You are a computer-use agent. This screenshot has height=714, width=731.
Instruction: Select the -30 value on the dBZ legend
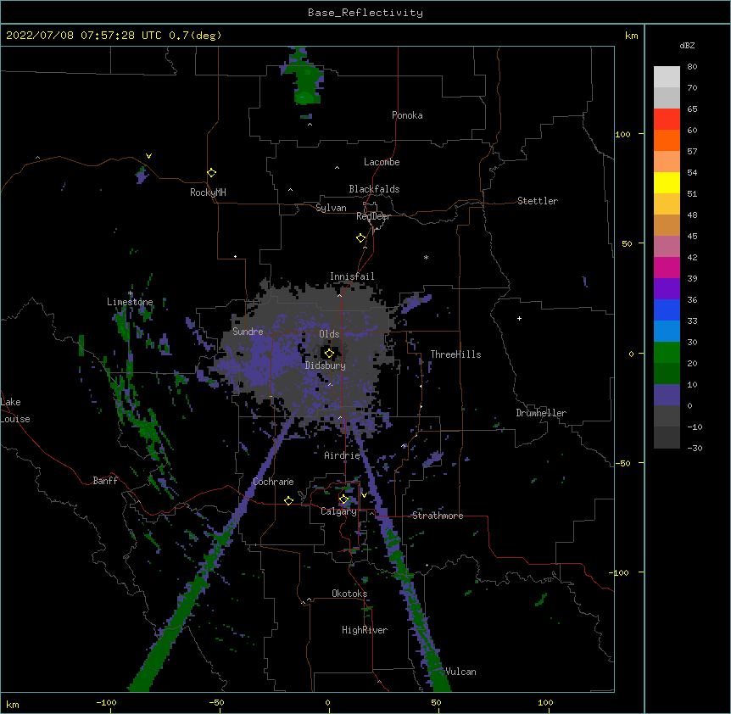[695, 448]
